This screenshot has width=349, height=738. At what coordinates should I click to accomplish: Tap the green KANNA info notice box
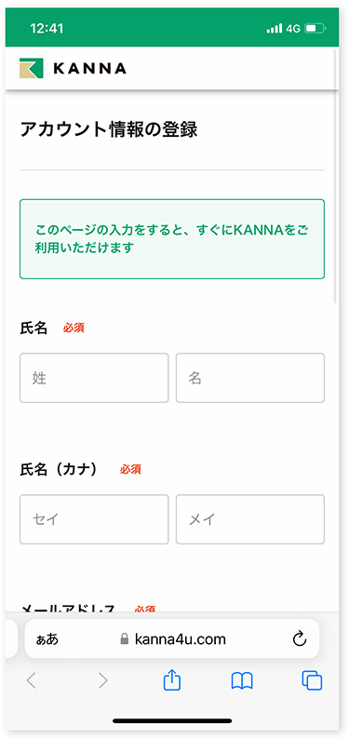tap(172, 239)
